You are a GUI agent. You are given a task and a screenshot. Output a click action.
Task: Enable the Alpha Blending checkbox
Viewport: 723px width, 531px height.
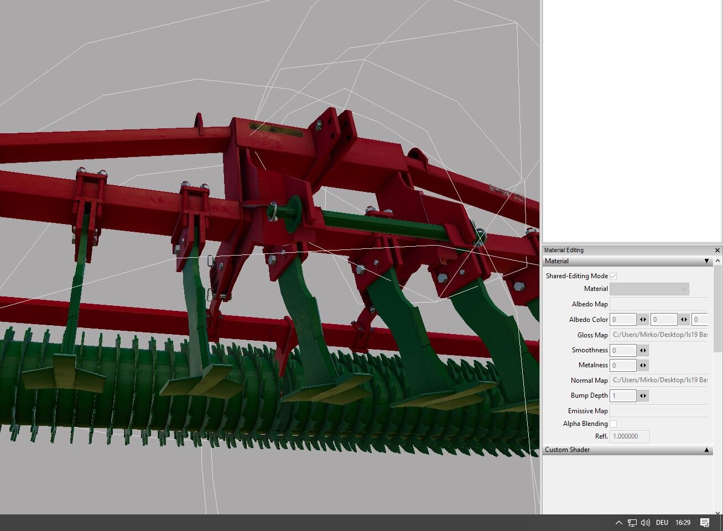[613, 424]
